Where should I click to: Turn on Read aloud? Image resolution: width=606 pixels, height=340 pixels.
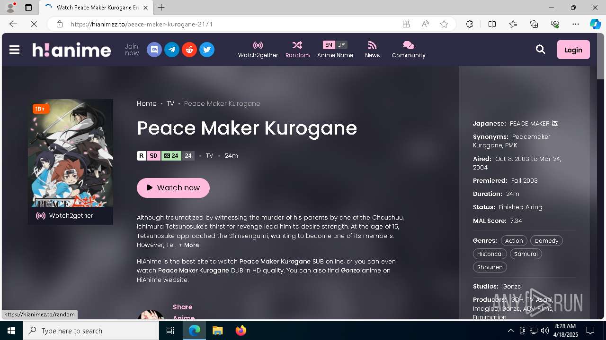[425, 24]
